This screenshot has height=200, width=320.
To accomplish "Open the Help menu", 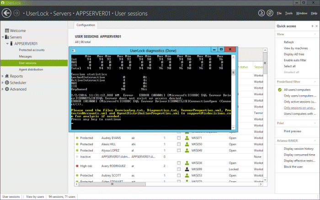I will 314,13.
